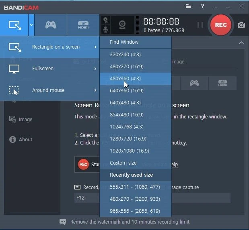Screen dimensions: 249x230
Task: Click the pause recording icon
Action: (x=200, y=25)
